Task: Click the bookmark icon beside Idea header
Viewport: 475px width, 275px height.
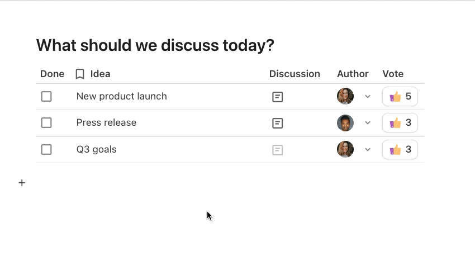Action: pos(80,74)
